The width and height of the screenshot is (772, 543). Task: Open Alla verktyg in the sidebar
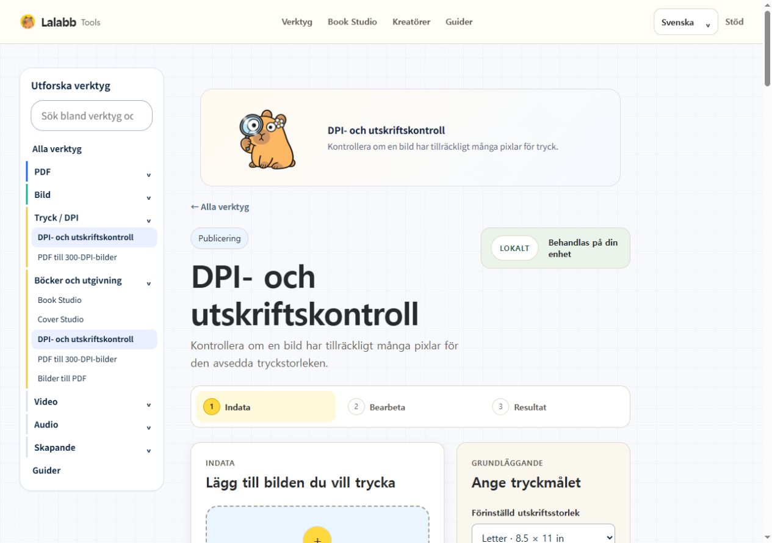(x=57, y=149)
